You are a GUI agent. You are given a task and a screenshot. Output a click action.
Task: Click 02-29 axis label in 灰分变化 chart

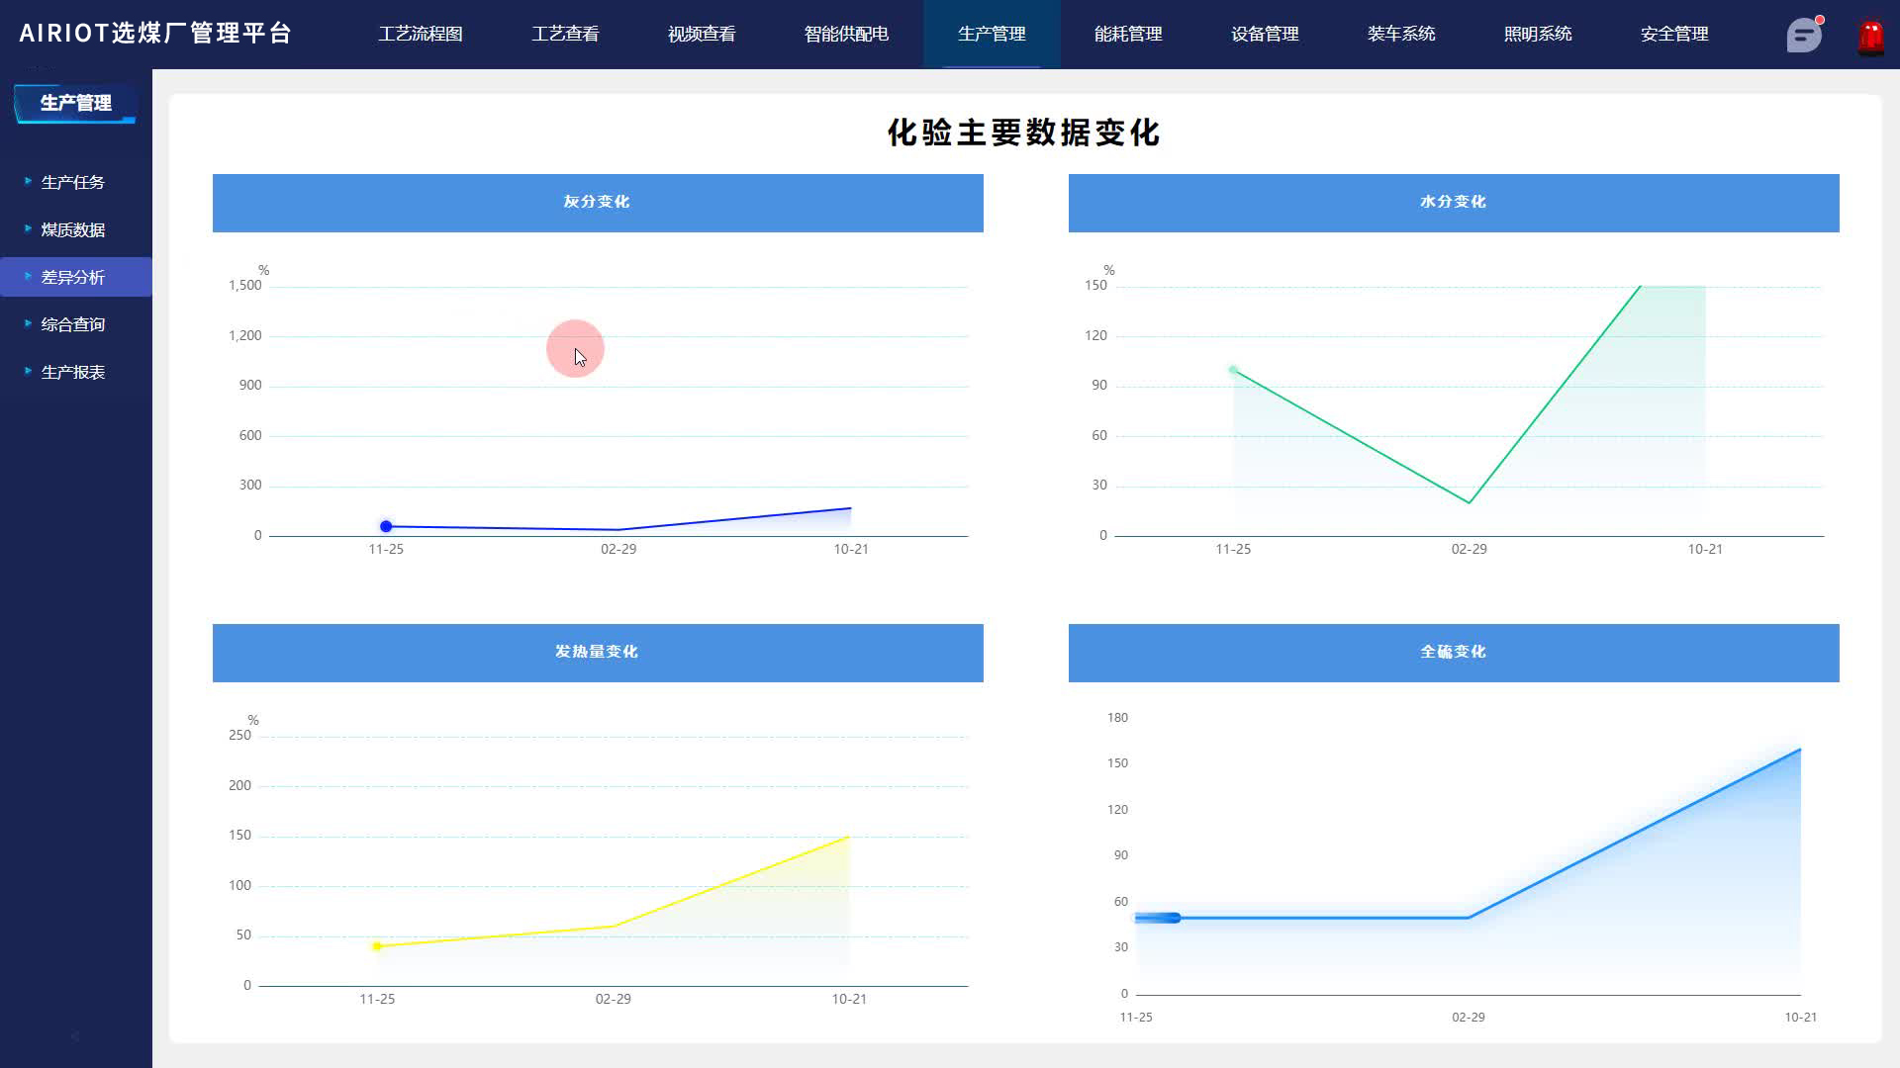click(618, 549)
